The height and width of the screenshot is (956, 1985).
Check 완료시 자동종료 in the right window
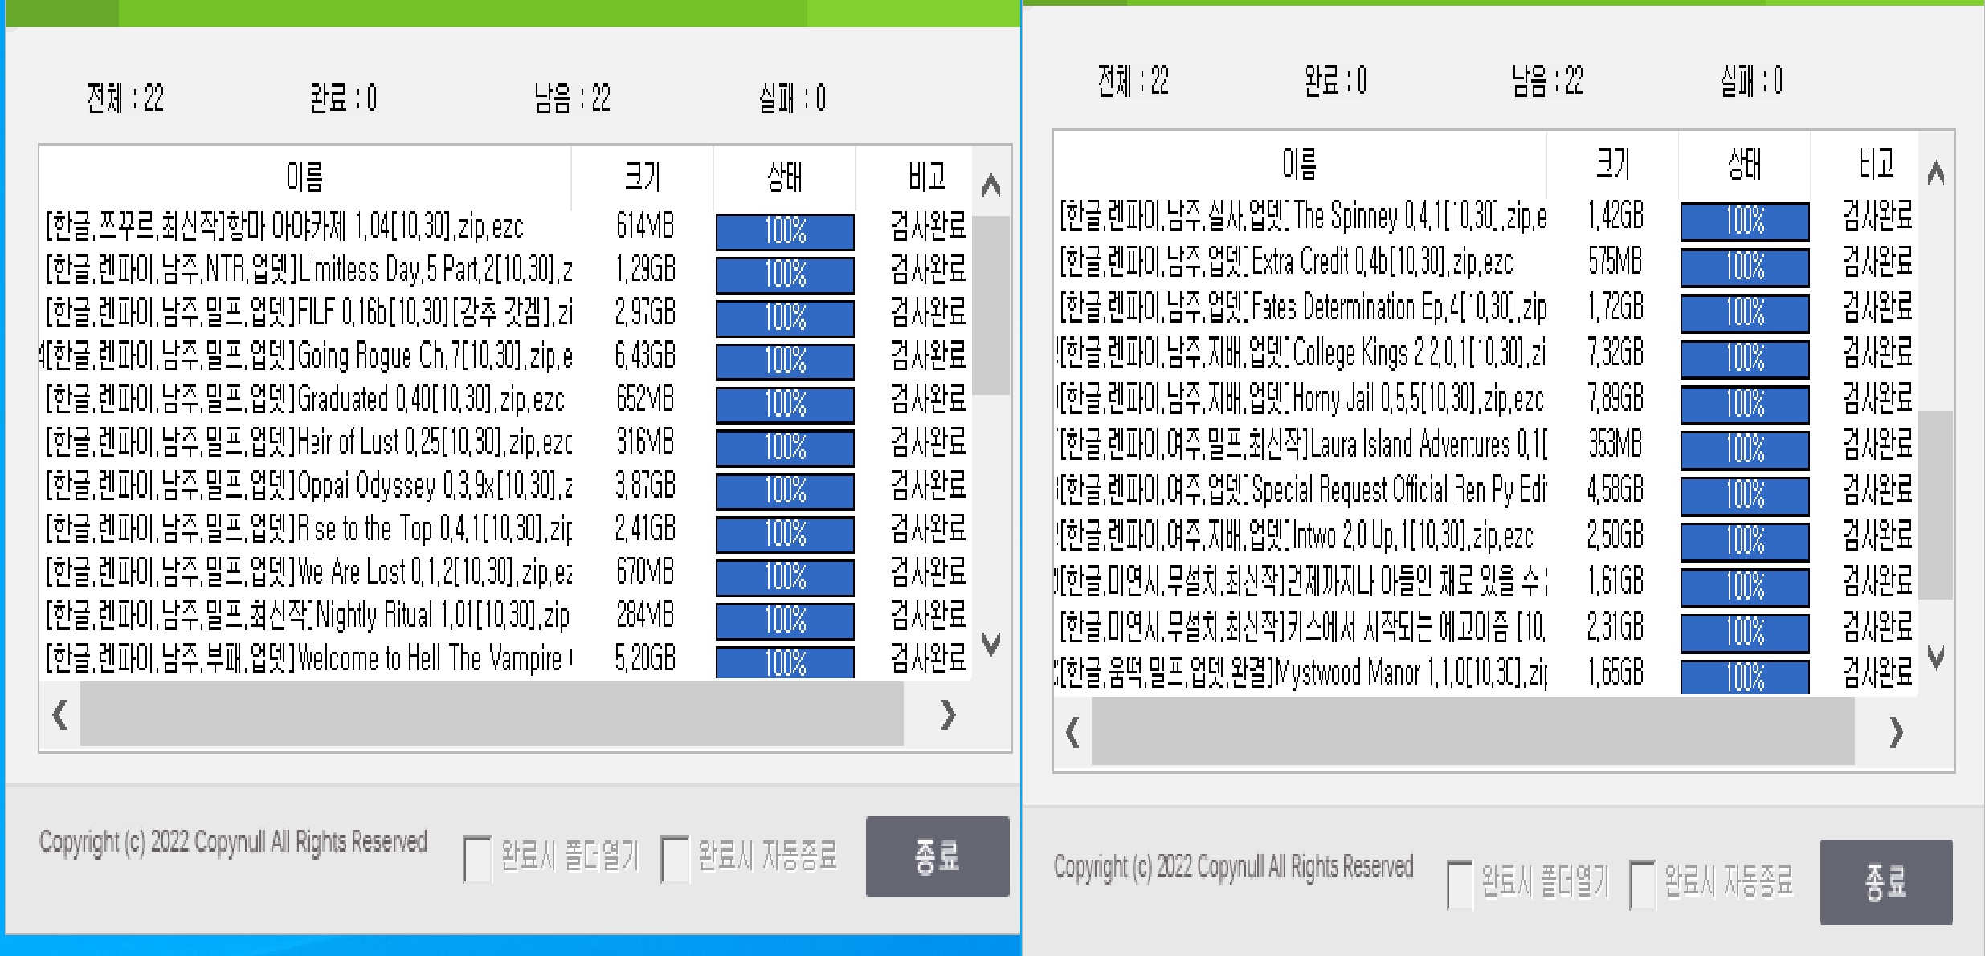pos(1641,882)
